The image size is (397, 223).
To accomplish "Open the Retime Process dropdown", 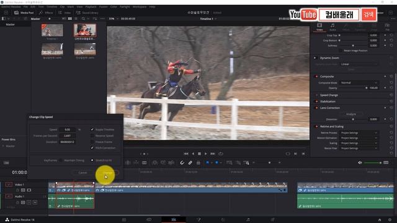I will pos(359,133).
